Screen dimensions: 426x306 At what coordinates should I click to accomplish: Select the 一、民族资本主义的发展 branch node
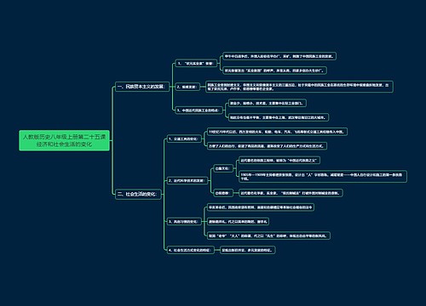[x=141, y=87]
